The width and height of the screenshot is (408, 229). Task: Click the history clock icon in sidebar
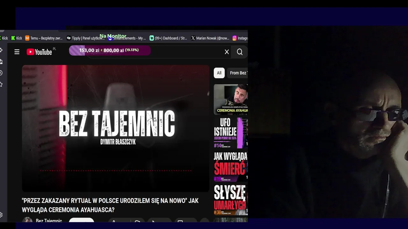(1, 73)
